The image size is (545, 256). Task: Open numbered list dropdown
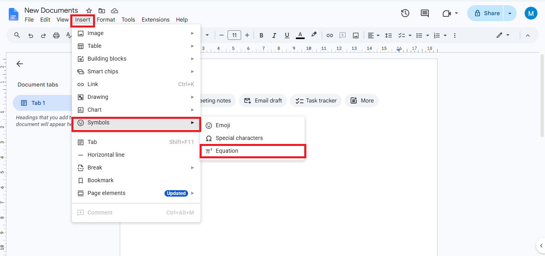coord(439,35)
